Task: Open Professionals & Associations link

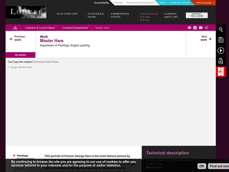Action: (140, 3)
